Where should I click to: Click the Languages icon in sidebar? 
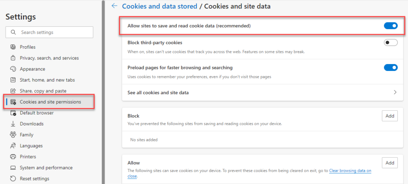(13, 146)
